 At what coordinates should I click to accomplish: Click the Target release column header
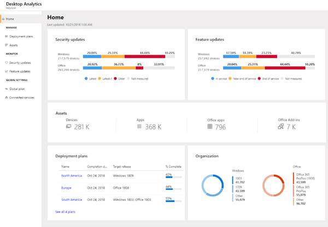122,166
